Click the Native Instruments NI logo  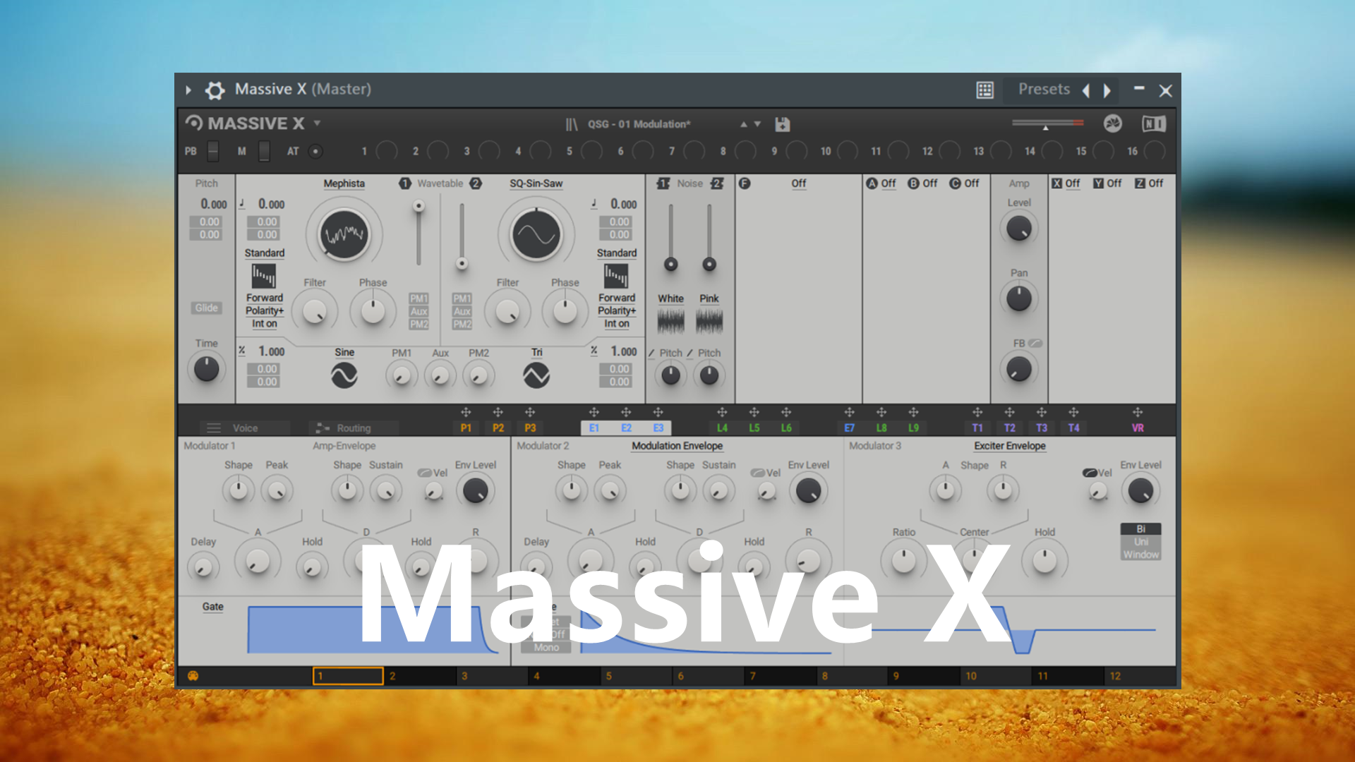coord(1154,123)
